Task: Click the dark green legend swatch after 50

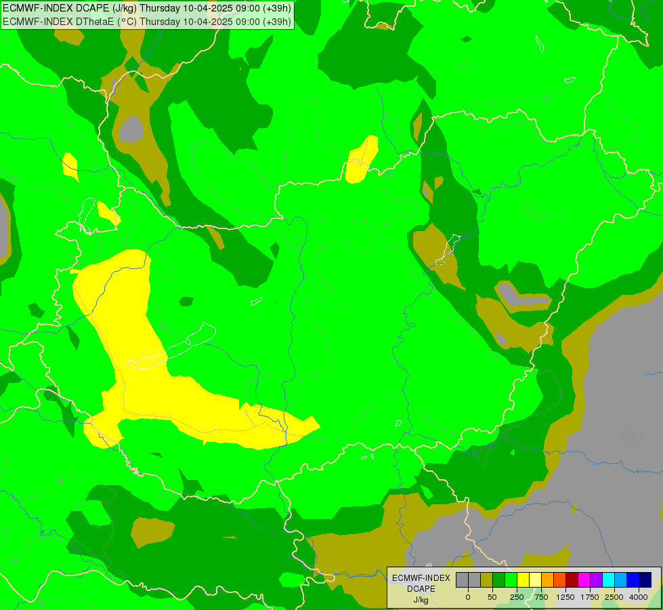Action: (x=499, y=579)
